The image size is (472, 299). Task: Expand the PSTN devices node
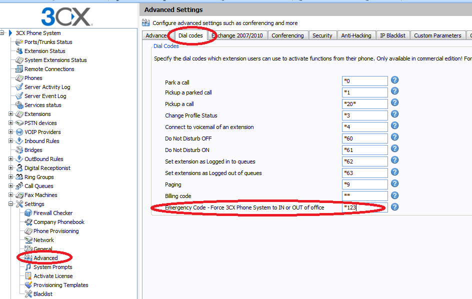[11, 123]
